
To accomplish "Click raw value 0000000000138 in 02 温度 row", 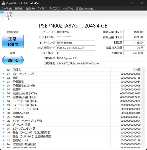I will [130, 78].
